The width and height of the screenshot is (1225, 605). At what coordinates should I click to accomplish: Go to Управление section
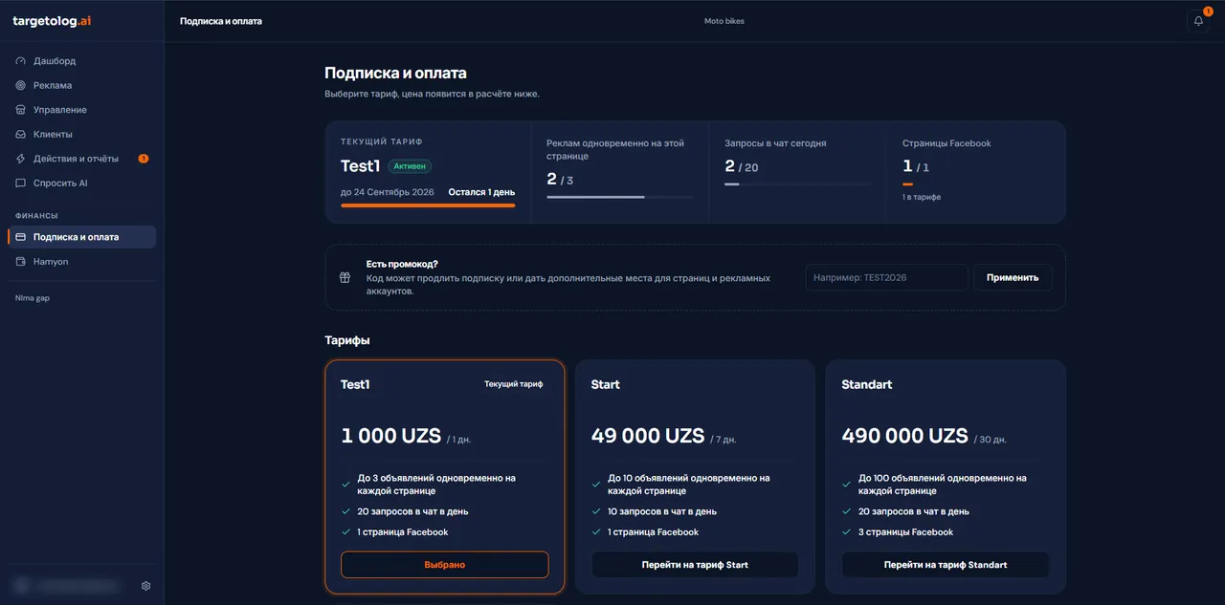[x=81, y=110]
